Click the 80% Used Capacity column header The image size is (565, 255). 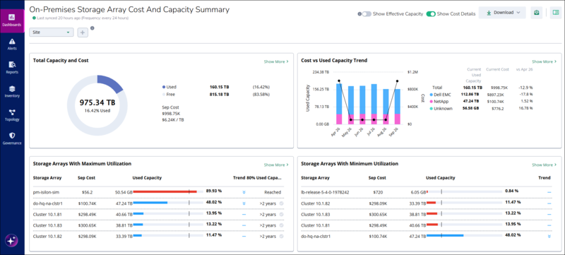click(x=264, y=178)
